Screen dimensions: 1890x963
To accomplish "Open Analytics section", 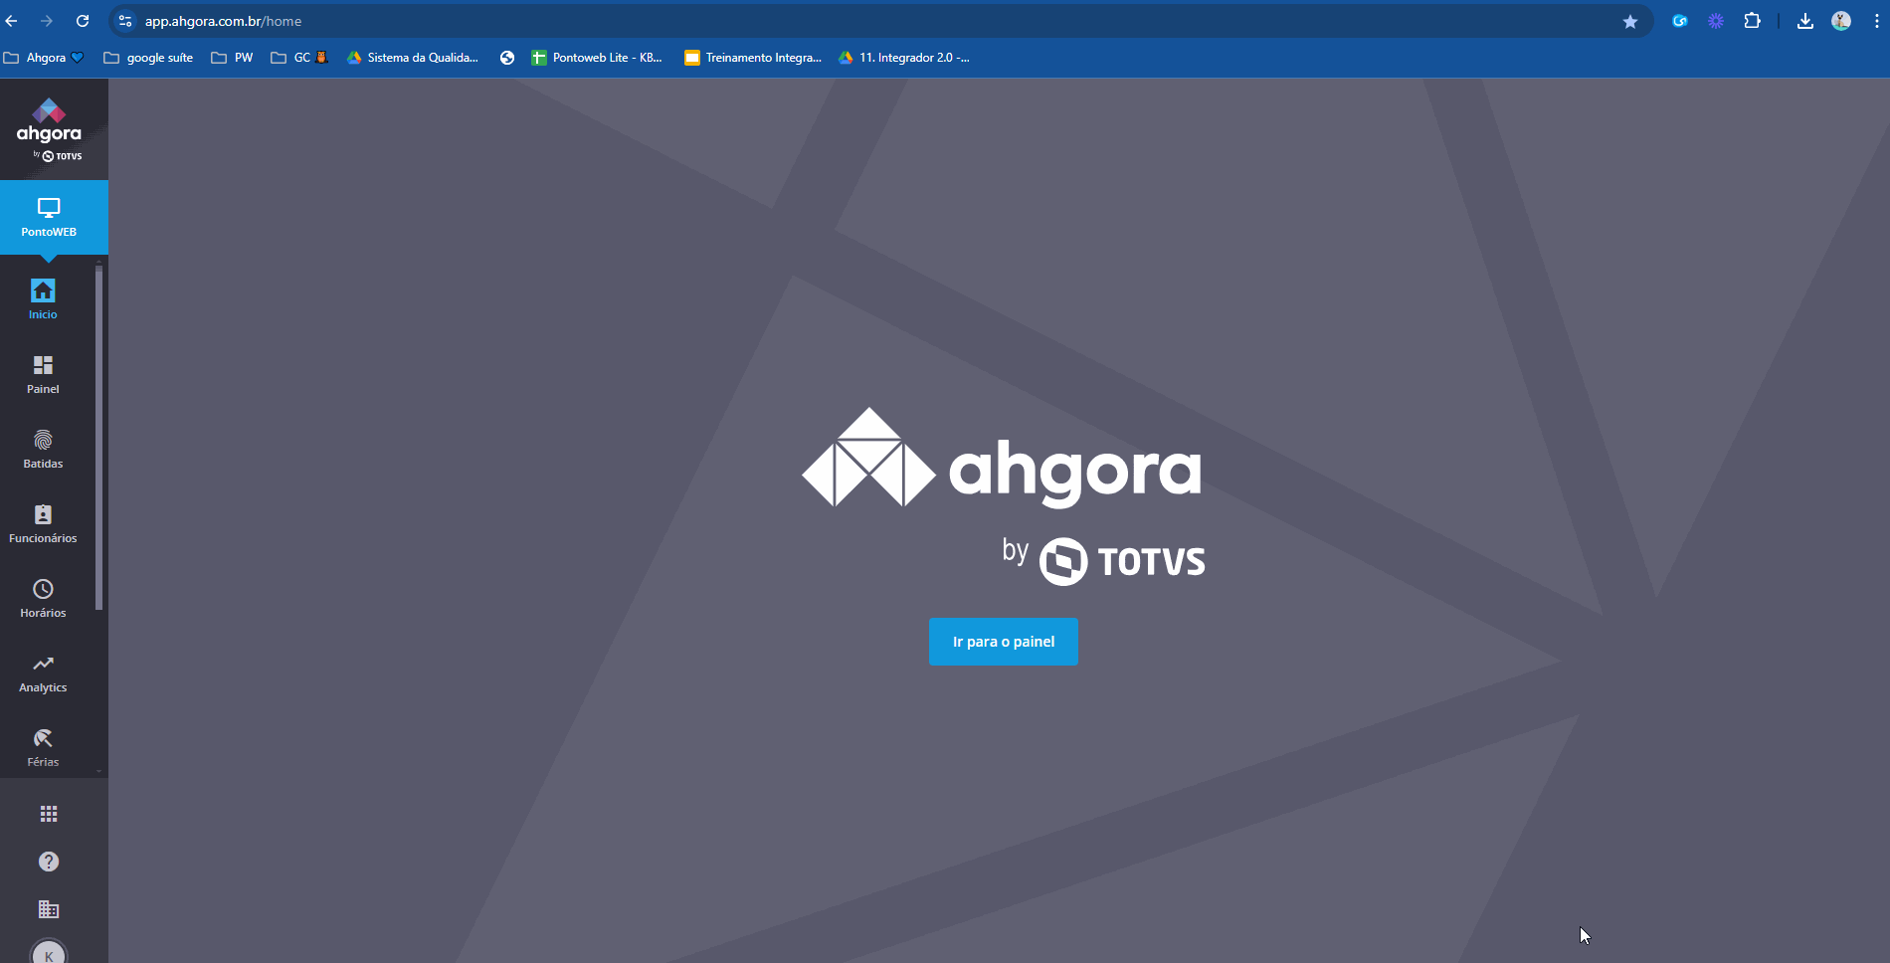I will (43, 673).
